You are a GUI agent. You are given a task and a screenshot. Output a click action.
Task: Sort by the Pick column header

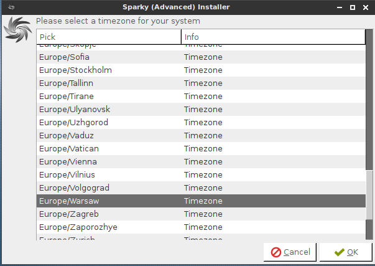[x=109, y=37]
